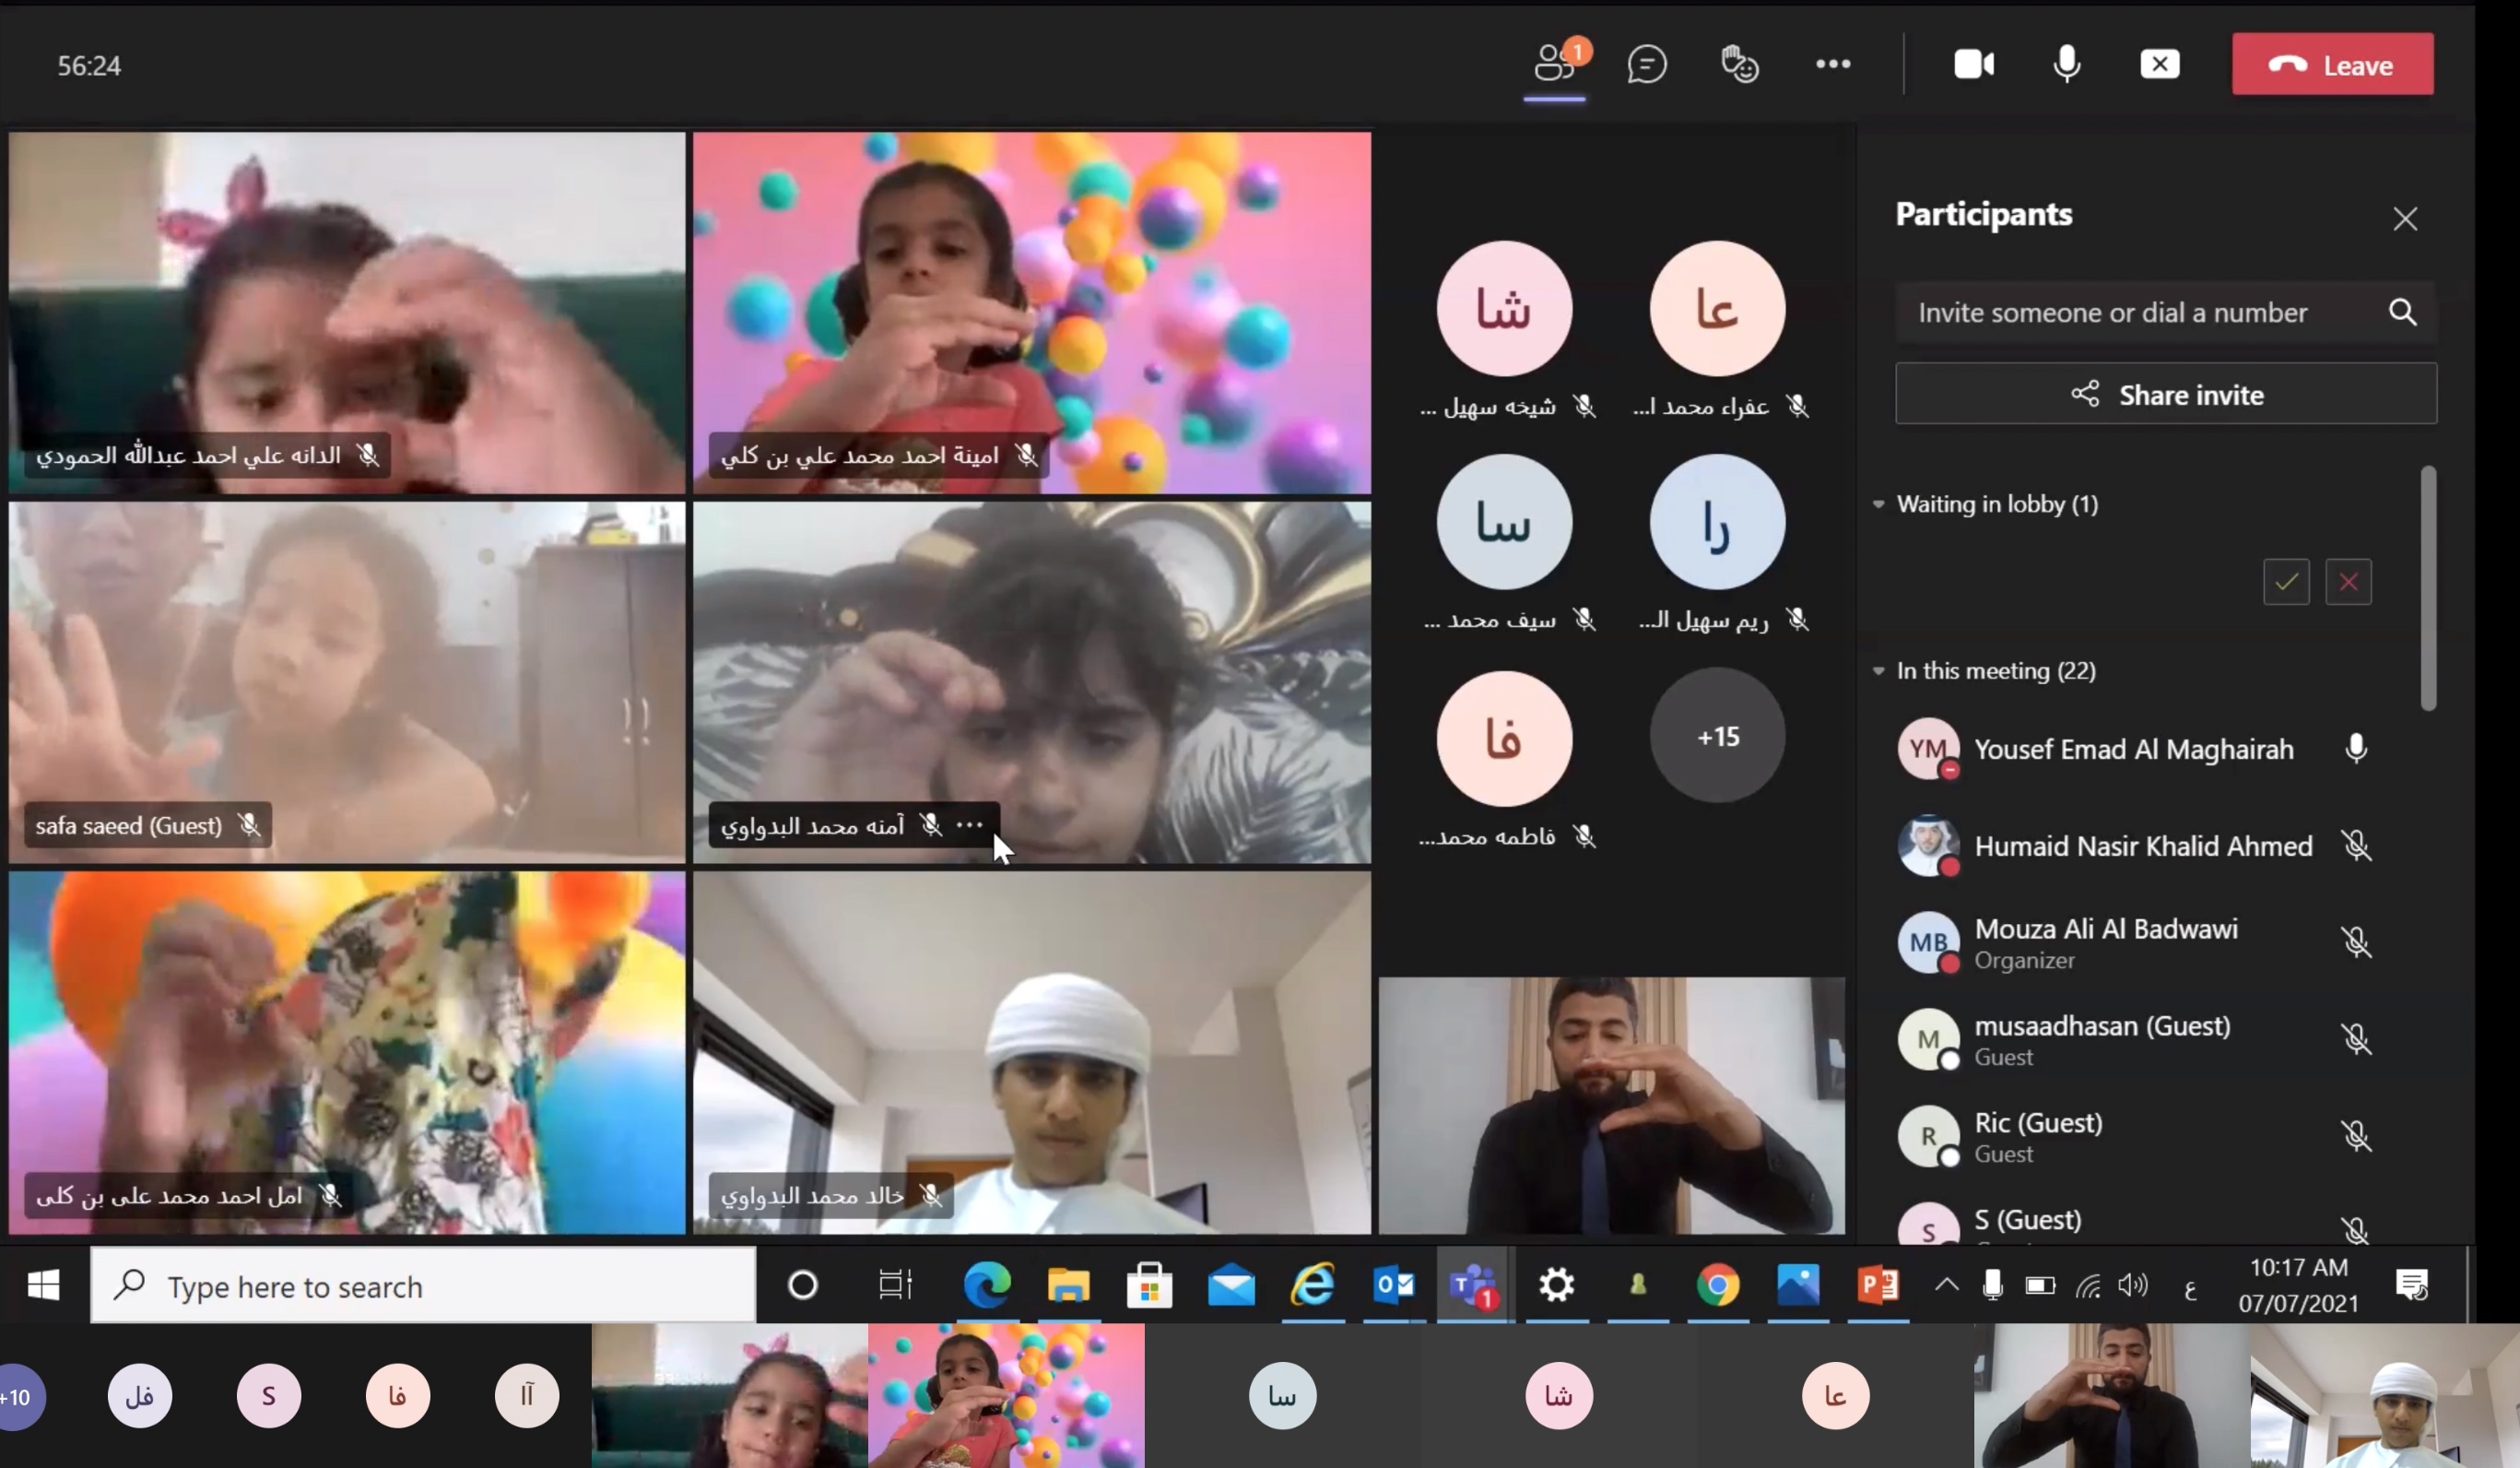The image size is (2520, 1468).
Task: Collapse the In this meeting section
Action: click(1878, 670)
